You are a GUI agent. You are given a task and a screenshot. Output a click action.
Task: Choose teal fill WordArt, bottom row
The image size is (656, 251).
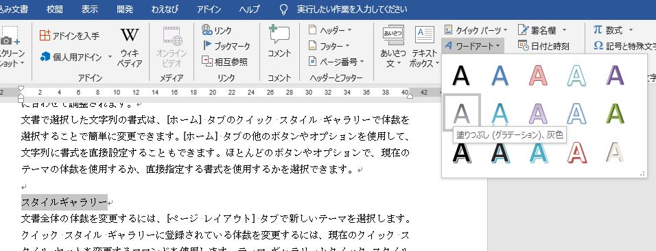pos(538,152)
